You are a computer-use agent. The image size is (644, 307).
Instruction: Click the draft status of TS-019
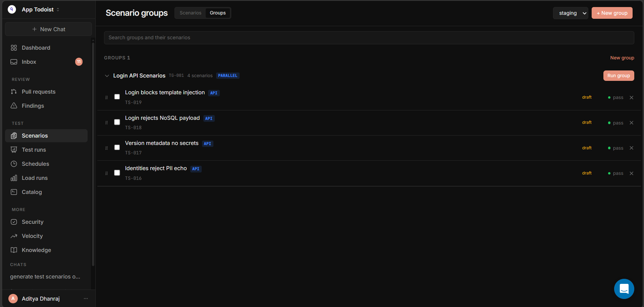[587, 97]
